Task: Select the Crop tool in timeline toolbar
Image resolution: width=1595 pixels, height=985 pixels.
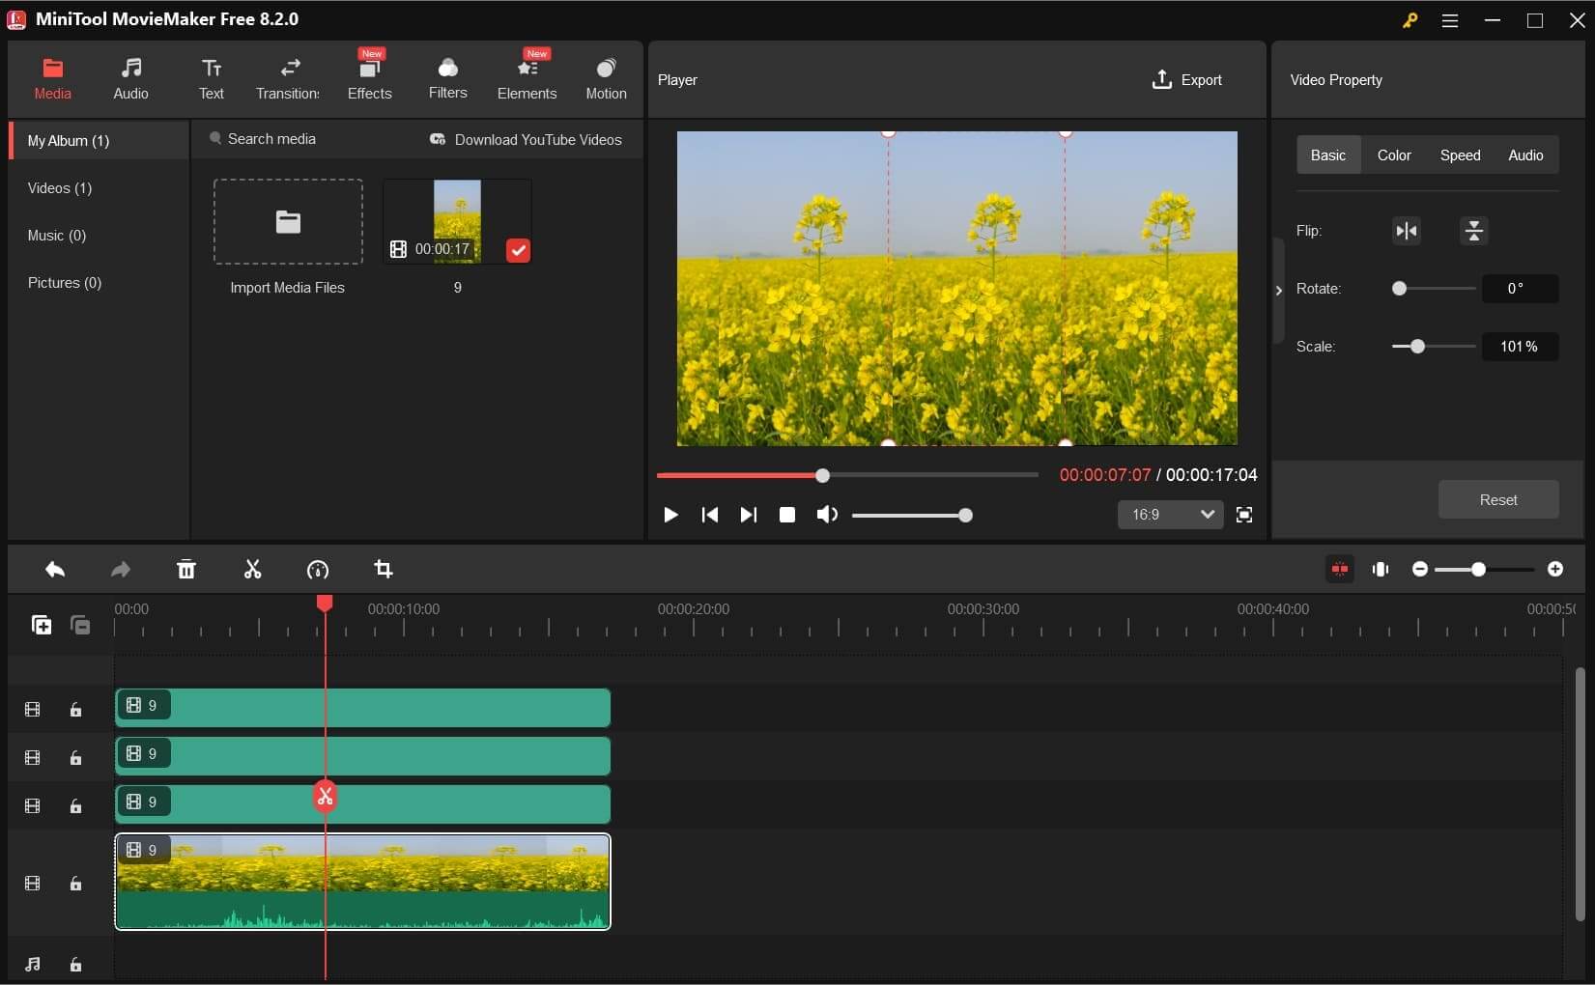Action: 384,570
